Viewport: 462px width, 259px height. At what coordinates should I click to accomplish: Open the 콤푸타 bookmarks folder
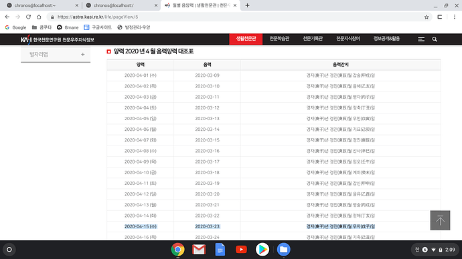[x=42, y=27]
